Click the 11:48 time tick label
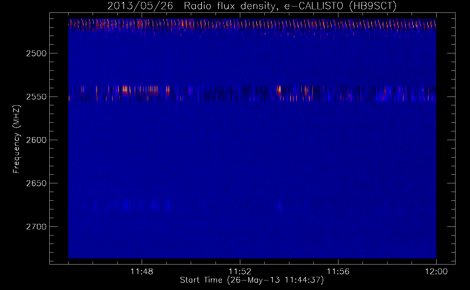The width and height of the screenshot is (470, 290). (x=142, y=272)
